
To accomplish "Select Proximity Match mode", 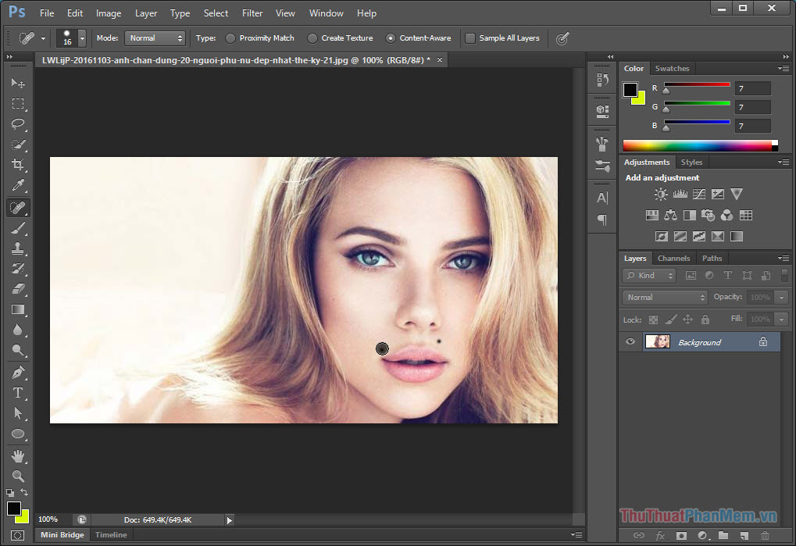I will [x=230, y=37].
